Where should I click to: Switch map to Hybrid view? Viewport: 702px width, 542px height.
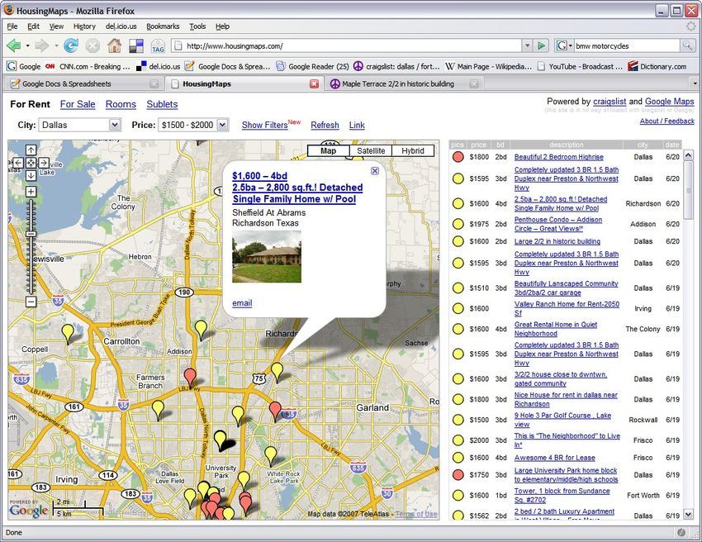pyautogui.click(x=413, y=150)
